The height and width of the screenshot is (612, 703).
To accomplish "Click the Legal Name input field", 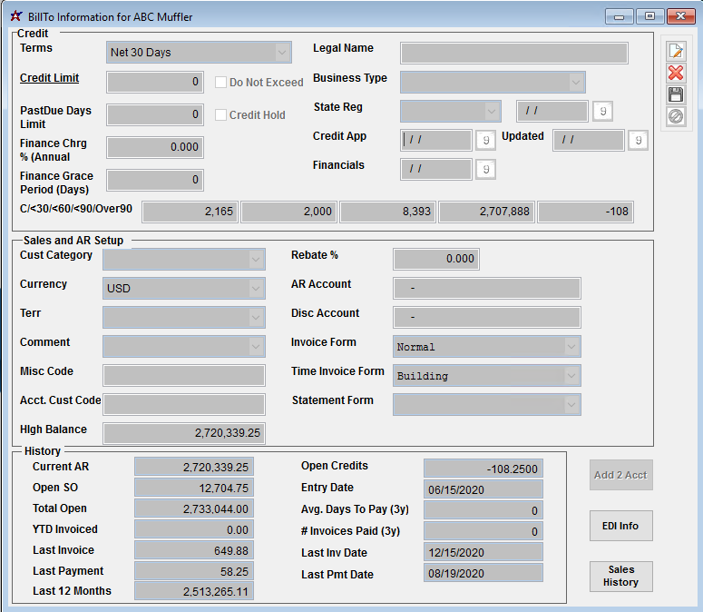I will coord(514,53).
